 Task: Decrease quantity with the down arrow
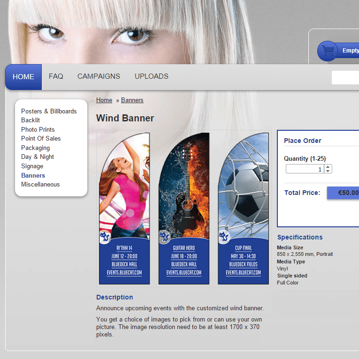pyautogui.click(x=328, y=171)
